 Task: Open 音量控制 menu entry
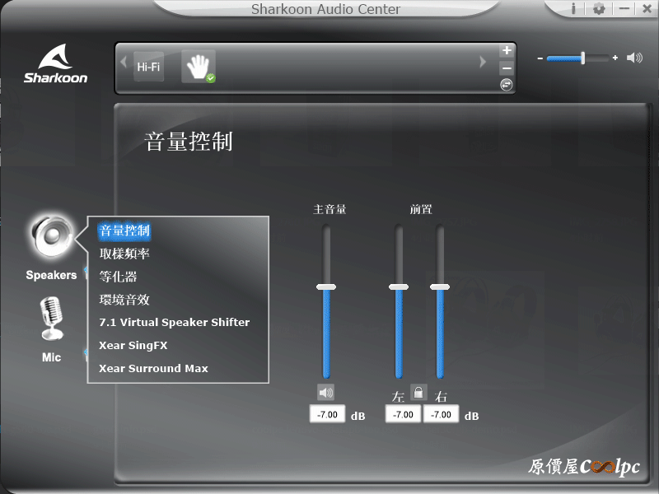click(x=124, y=231)
